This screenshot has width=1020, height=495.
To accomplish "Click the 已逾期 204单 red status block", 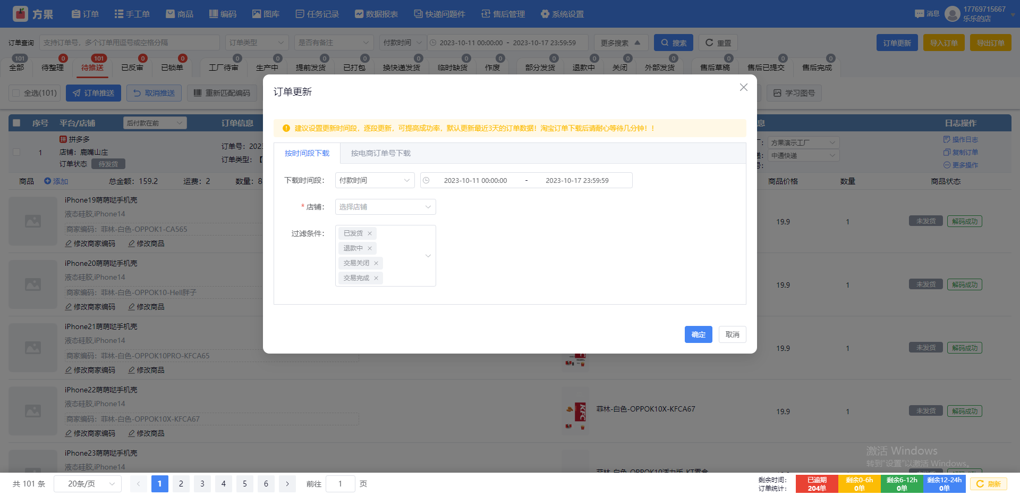I will pos(817,484).
